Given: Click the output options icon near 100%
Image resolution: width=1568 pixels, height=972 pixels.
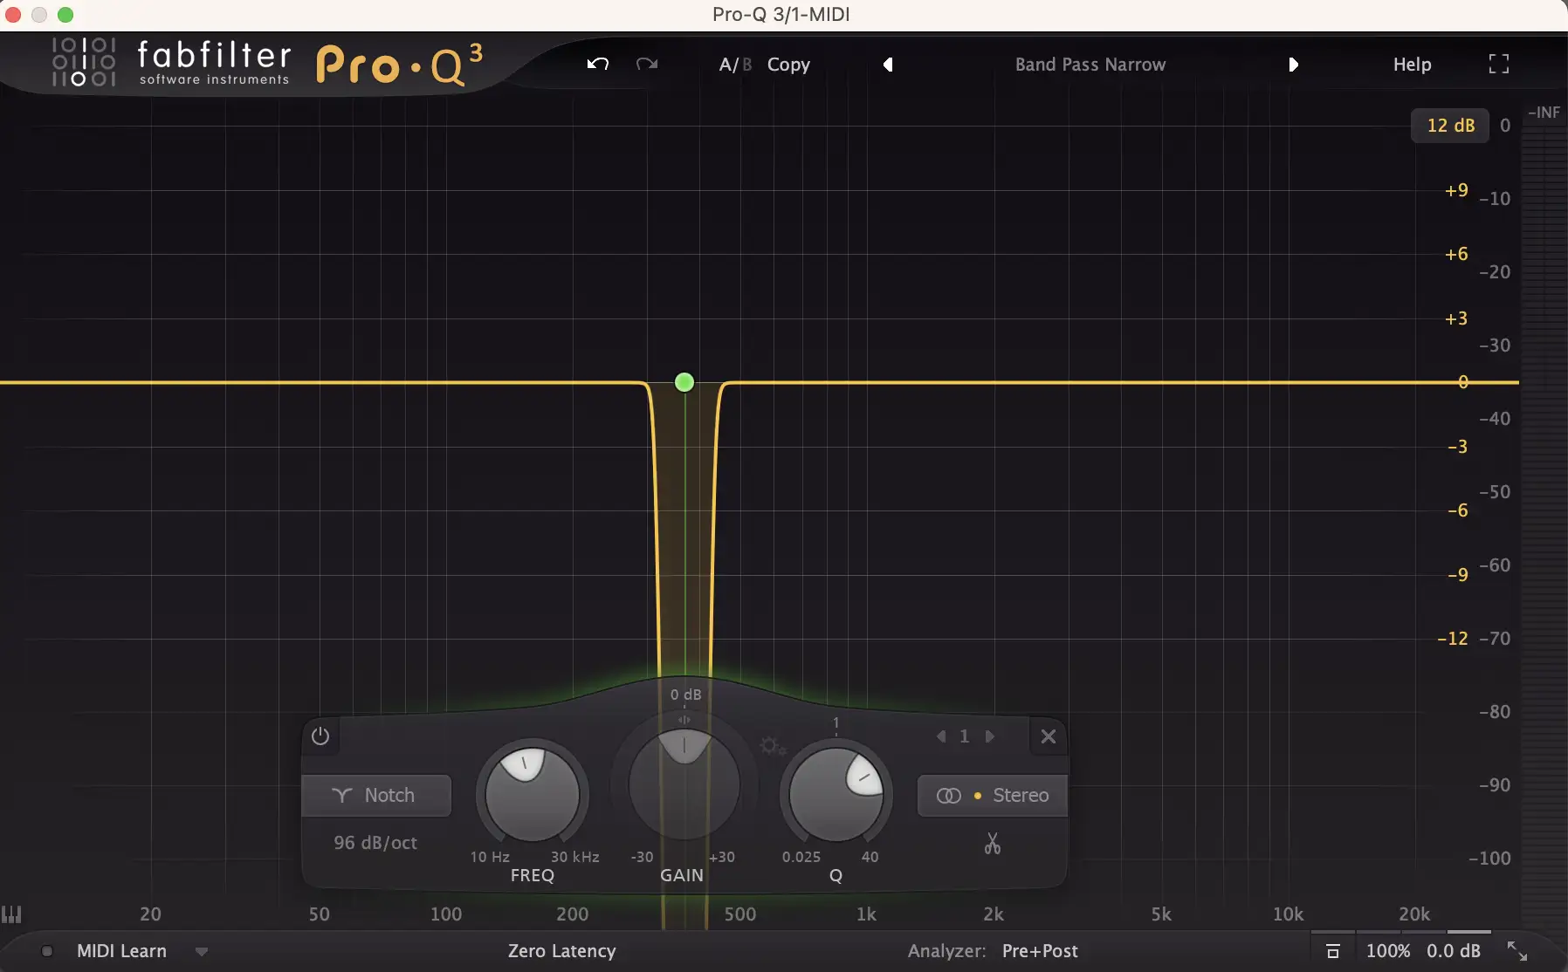Looking at the screenshot, I should [x=1332, y=951].
